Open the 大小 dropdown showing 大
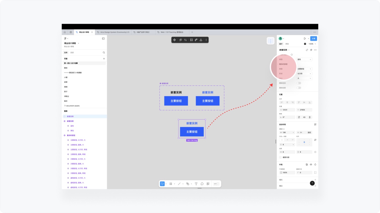Viewport: 380px width, 213px height. (x=304, y=78)
